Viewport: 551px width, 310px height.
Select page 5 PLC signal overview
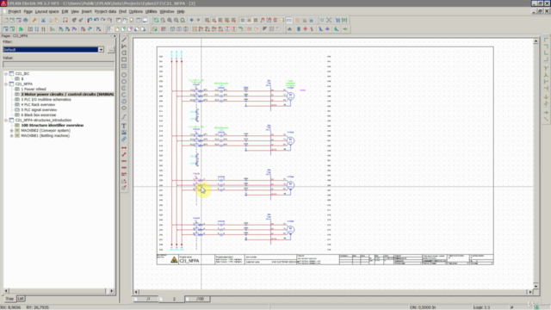tap(39, 109)
